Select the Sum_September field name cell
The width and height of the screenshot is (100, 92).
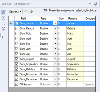click(x=29, y=64)
